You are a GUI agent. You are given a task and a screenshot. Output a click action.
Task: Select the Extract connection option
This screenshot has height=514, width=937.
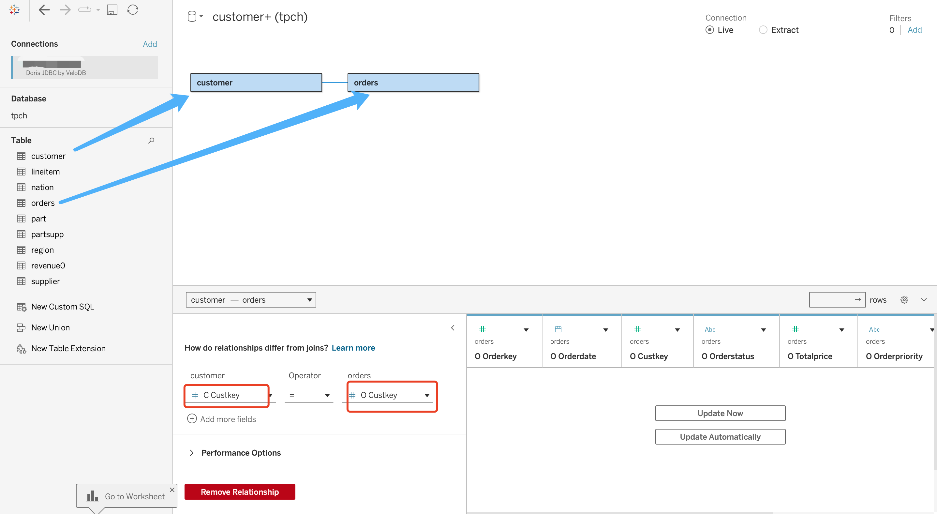763,30
